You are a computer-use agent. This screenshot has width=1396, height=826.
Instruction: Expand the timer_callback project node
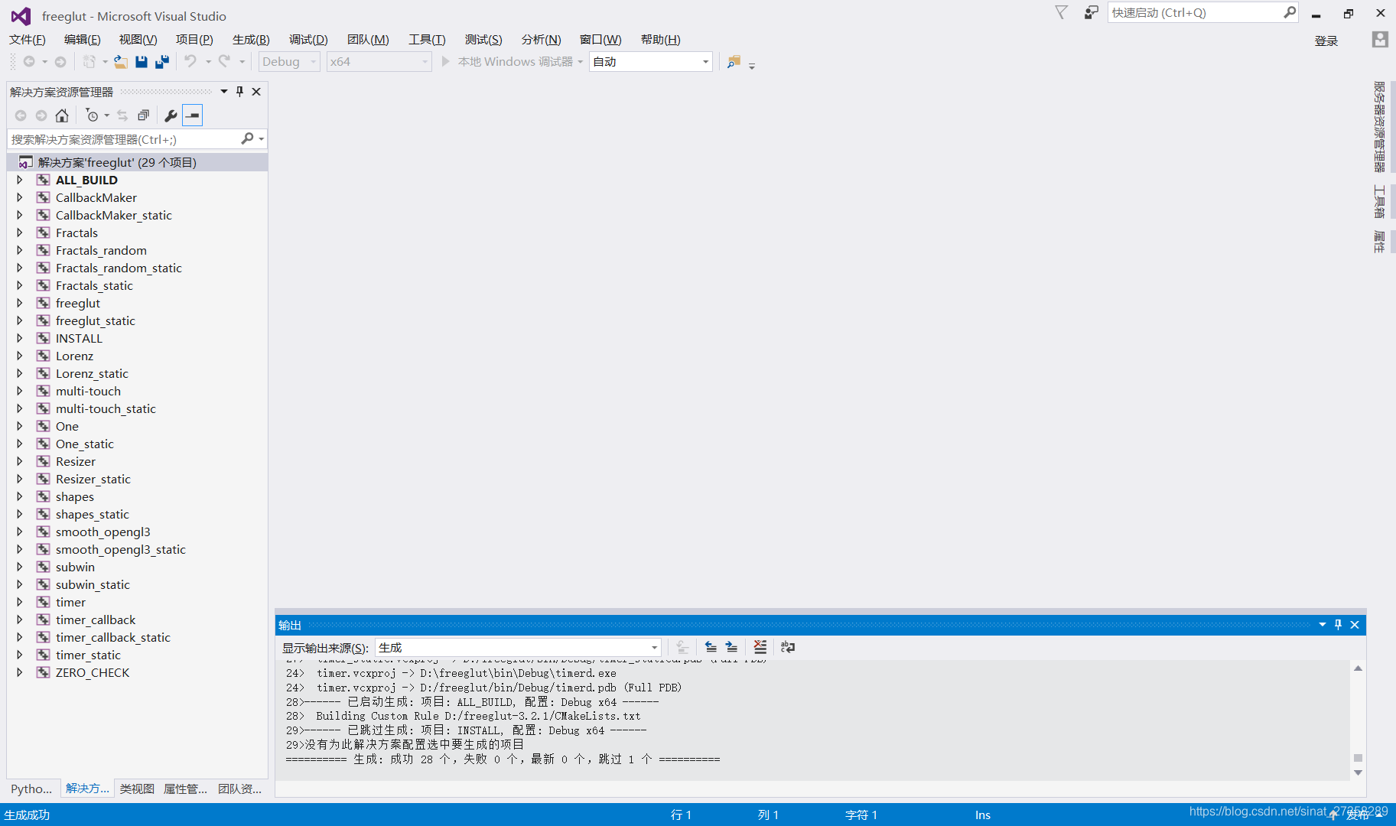click(x=20, y=619)
